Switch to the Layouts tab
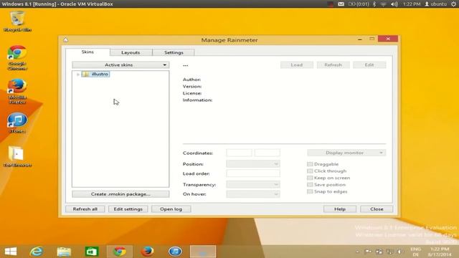Screen dimensions: 459x258 point(131,52)
